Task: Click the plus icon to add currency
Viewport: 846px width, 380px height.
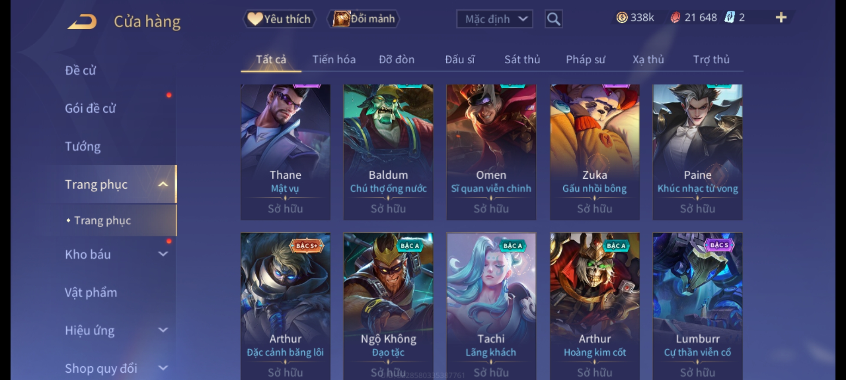Action: [781, 17]
